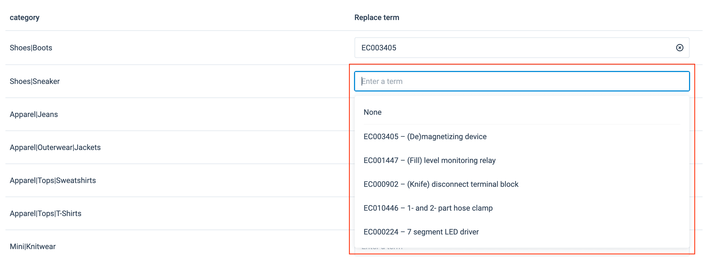Focus the empty Enter a term field
Image resolution: width=708 pixels, height=261 pixels.
[522, 81]
